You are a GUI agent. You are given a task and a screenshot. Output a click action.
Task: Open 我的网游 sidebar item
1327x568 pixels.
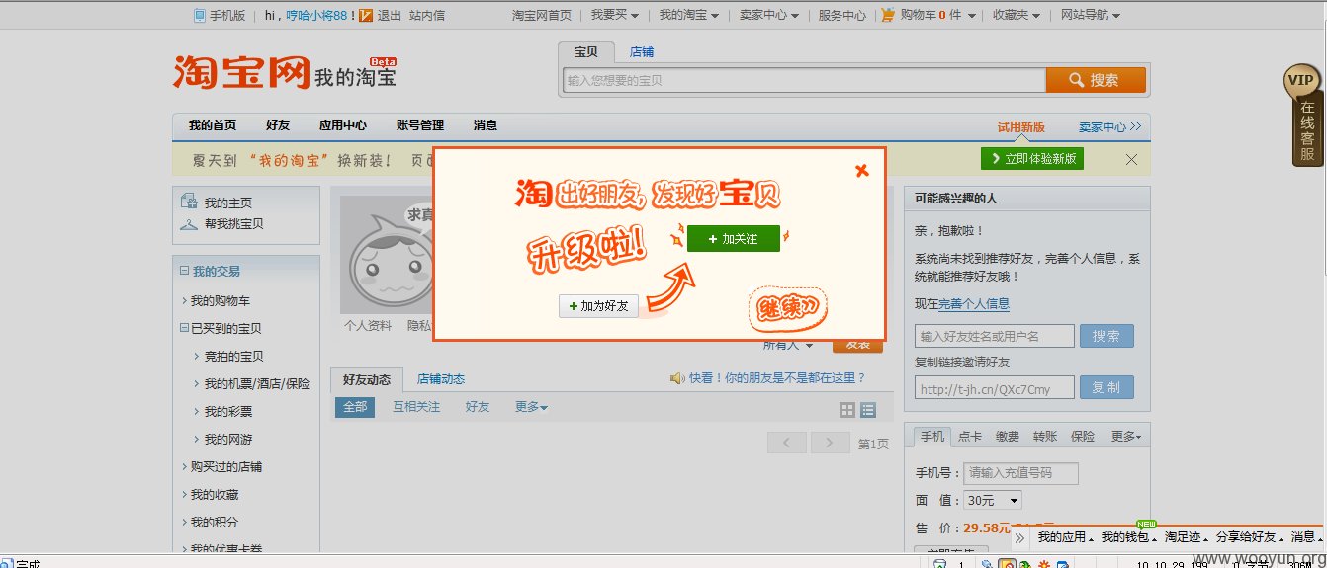pyautogui.click(x=228, y=440)
